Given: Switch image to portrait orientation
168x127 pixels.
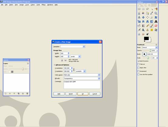Looking at the screenshot, I should (62, 60).
